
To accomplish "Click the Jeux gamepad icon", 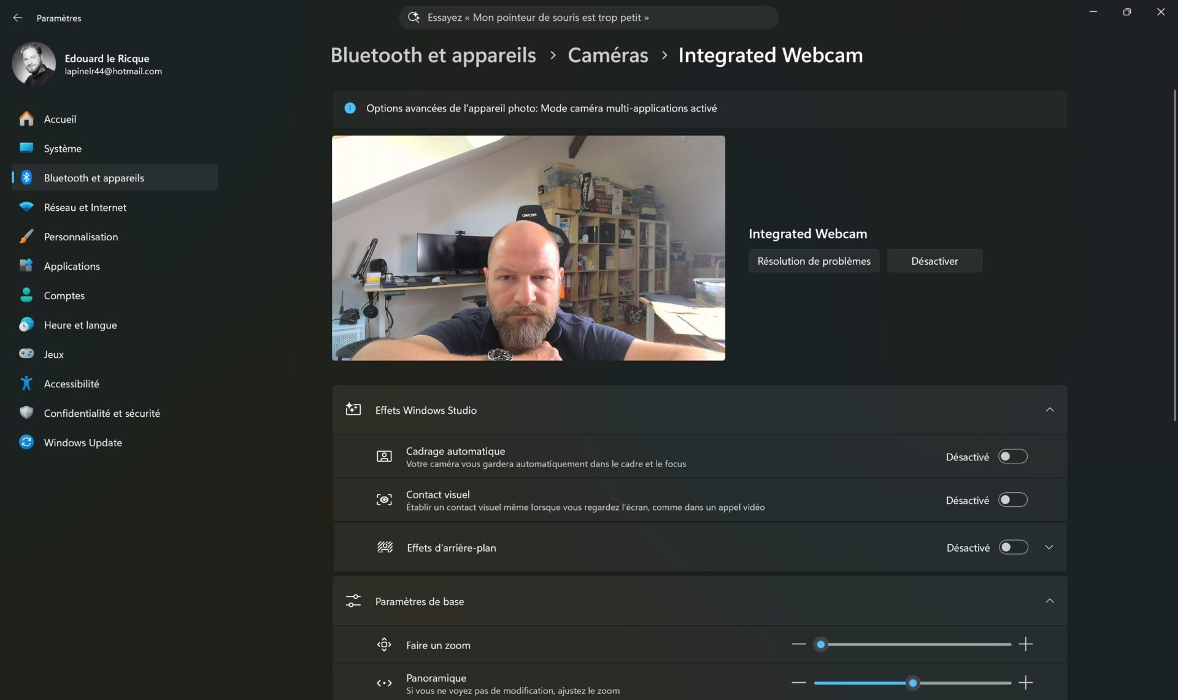I will pyautogui.click(x=26, y=354).
